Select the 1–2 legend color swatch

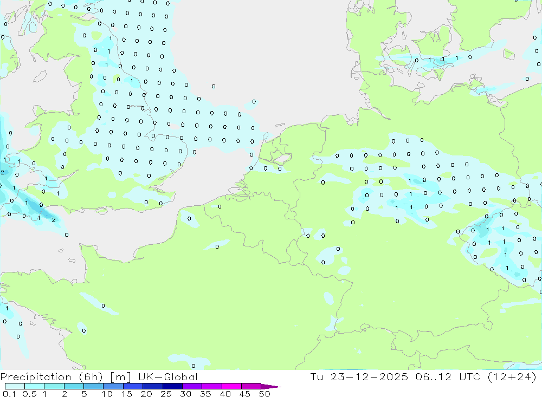54,386
